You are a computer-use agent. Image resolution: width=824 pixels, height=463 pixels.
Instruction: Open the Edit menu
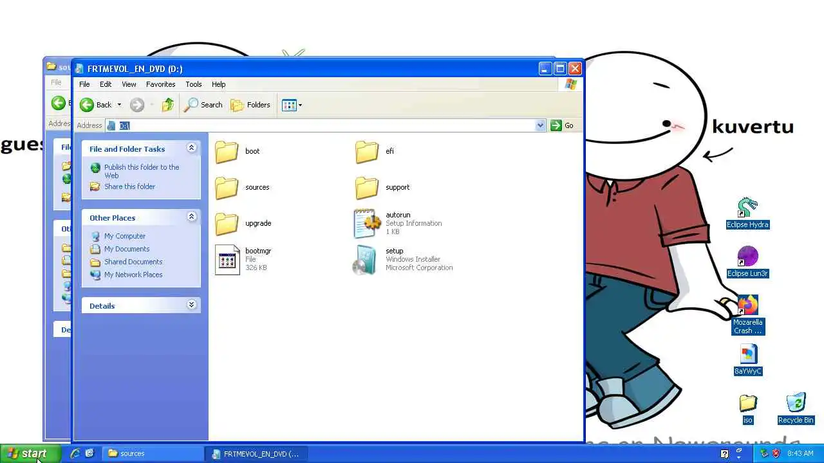106,84
